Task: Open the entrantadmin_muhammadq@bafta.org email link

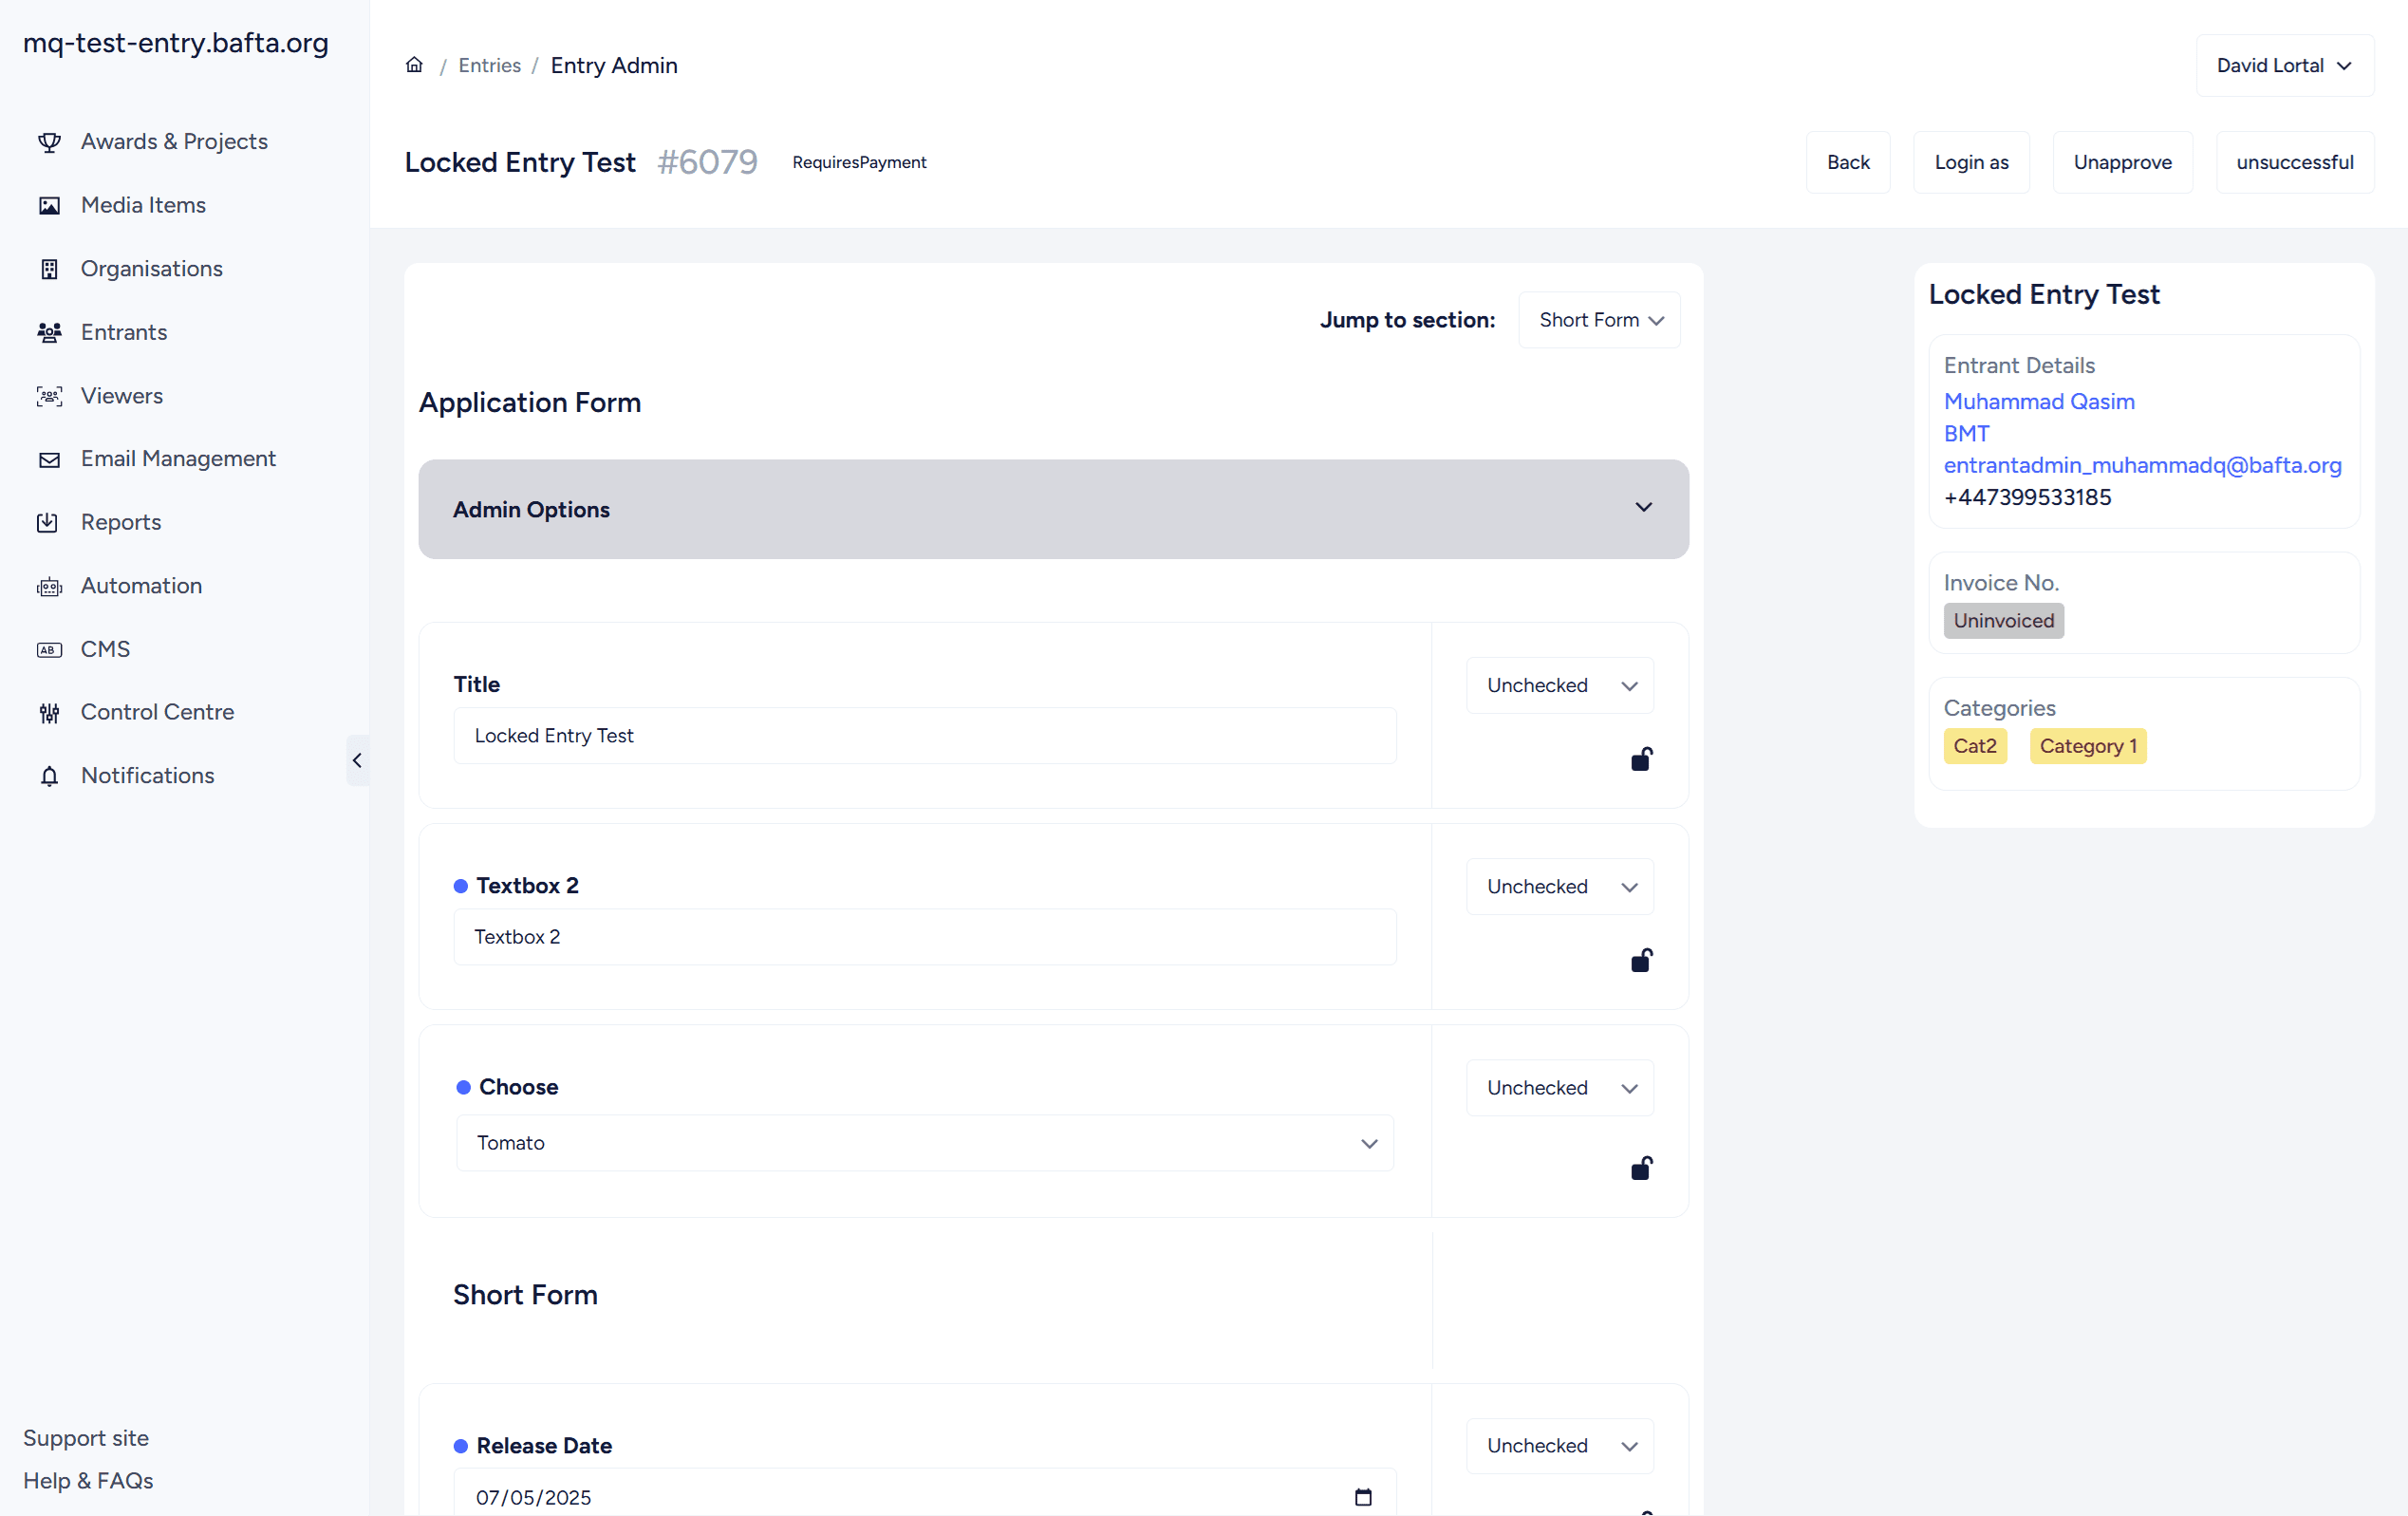Action: coord(2141,465)
